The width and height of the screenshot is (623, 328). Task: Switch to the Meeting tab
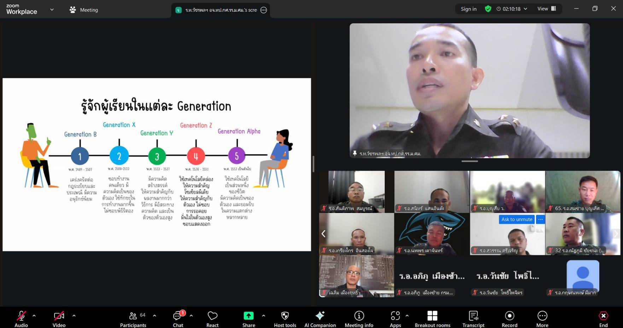pos(84,10)
